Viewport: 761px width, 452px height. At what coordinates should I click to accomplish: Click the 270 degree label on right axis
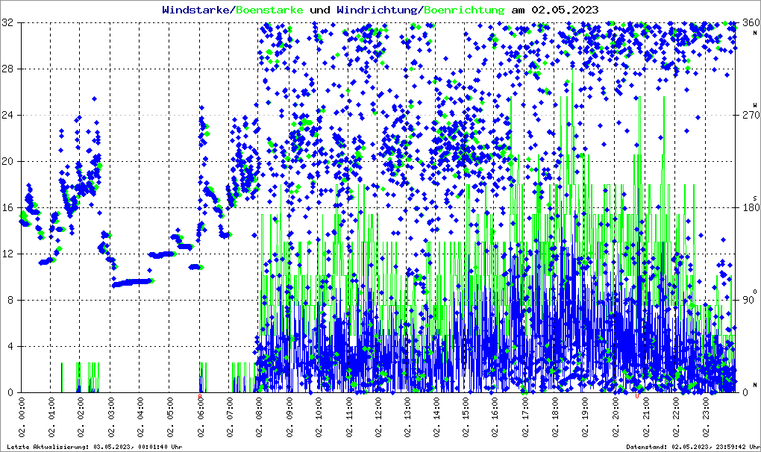pos(748,116)
